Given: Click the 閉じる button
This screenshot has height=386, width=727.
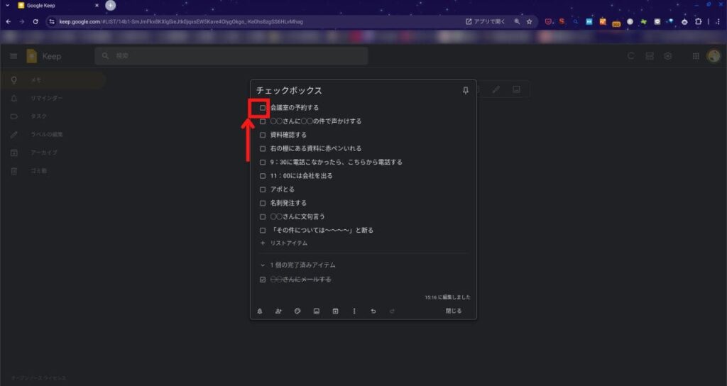Looking at the screenshot, I should point(453,311).
